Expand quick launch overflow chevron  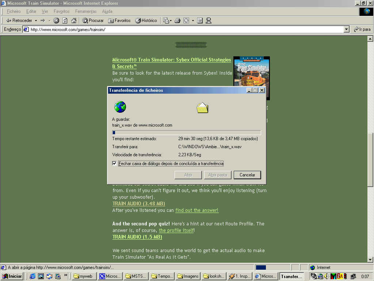pyautogui.click(x=66, y=275)
